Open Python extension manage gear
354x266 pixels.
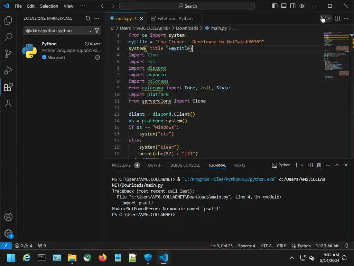(97, 57)
